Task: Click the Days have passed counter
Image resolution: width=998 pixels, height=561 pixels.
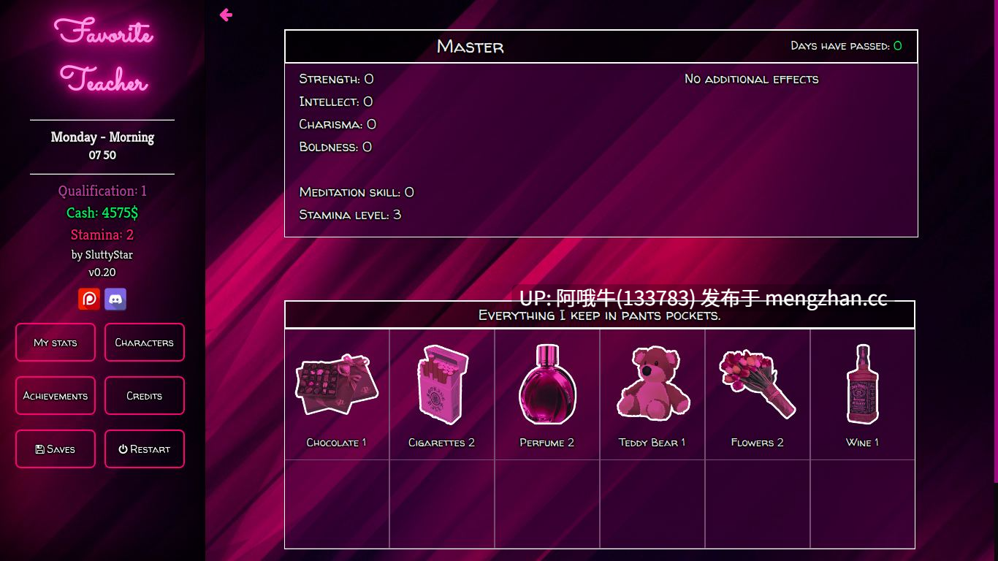Action: (x=846, y=46)
